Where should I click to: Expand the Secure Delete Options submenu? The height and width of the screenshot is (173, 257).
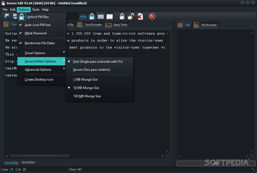point(41,61)
